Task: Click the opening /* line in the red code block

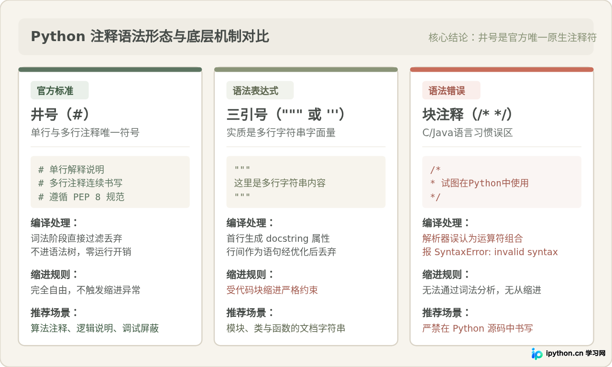Action: tap(436, 170)
